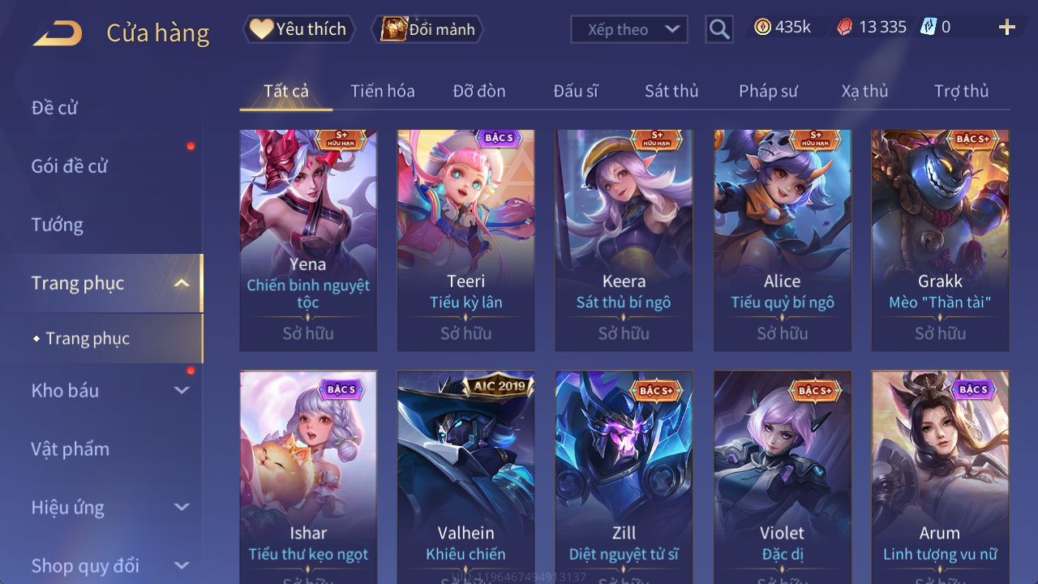Go back using the golden return arrow
Screen dimensions: 1038x584
58,33
